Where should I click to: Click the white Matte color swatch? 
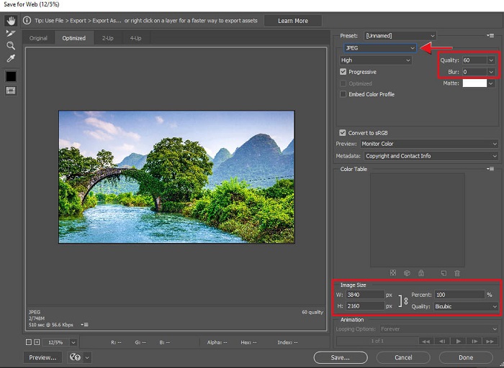[474, 83]
